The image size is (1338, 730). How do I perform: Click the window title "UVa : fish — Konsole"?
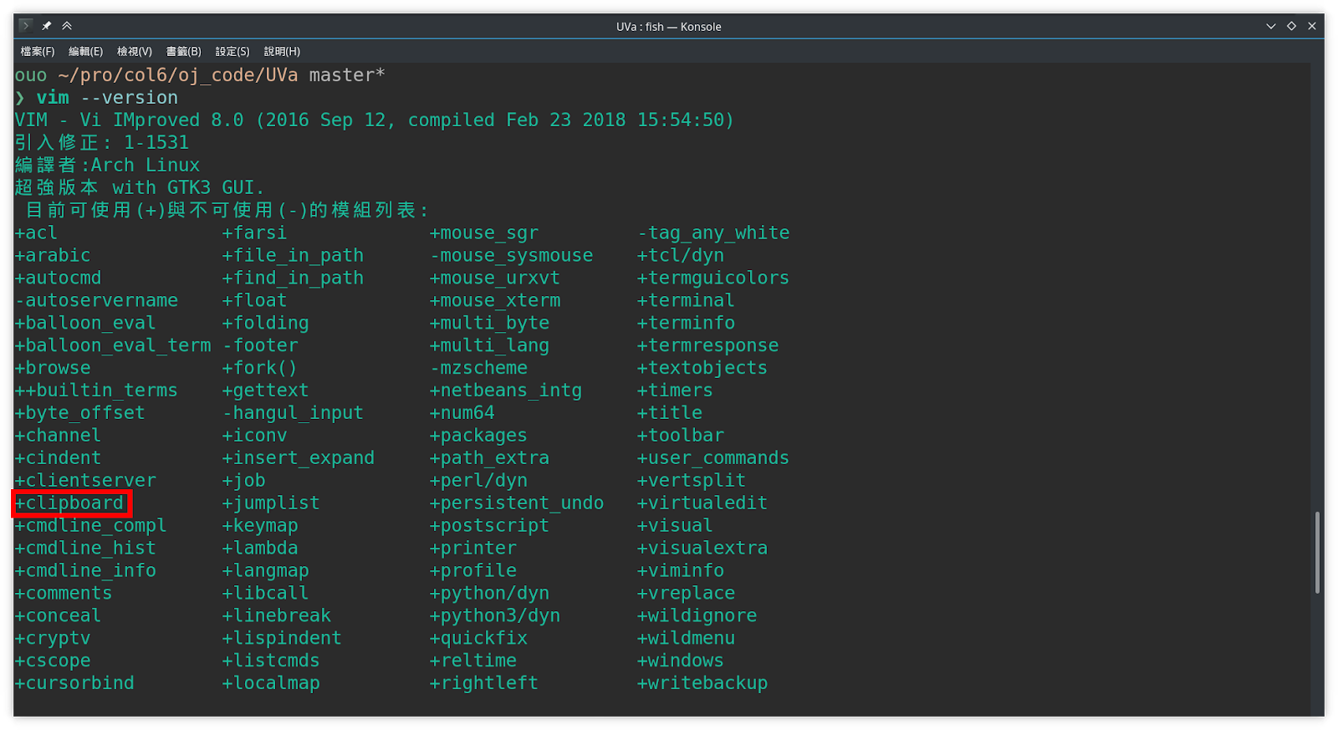pos(668,27)
